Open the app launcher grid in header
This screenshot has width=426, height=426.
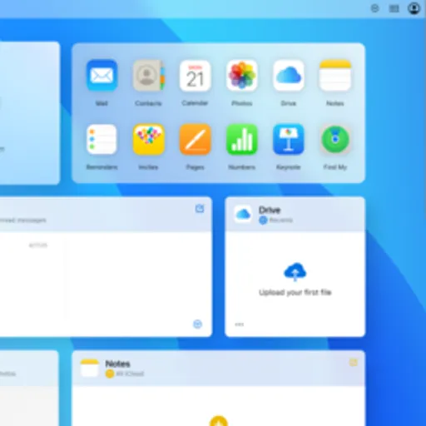(394, 8)
